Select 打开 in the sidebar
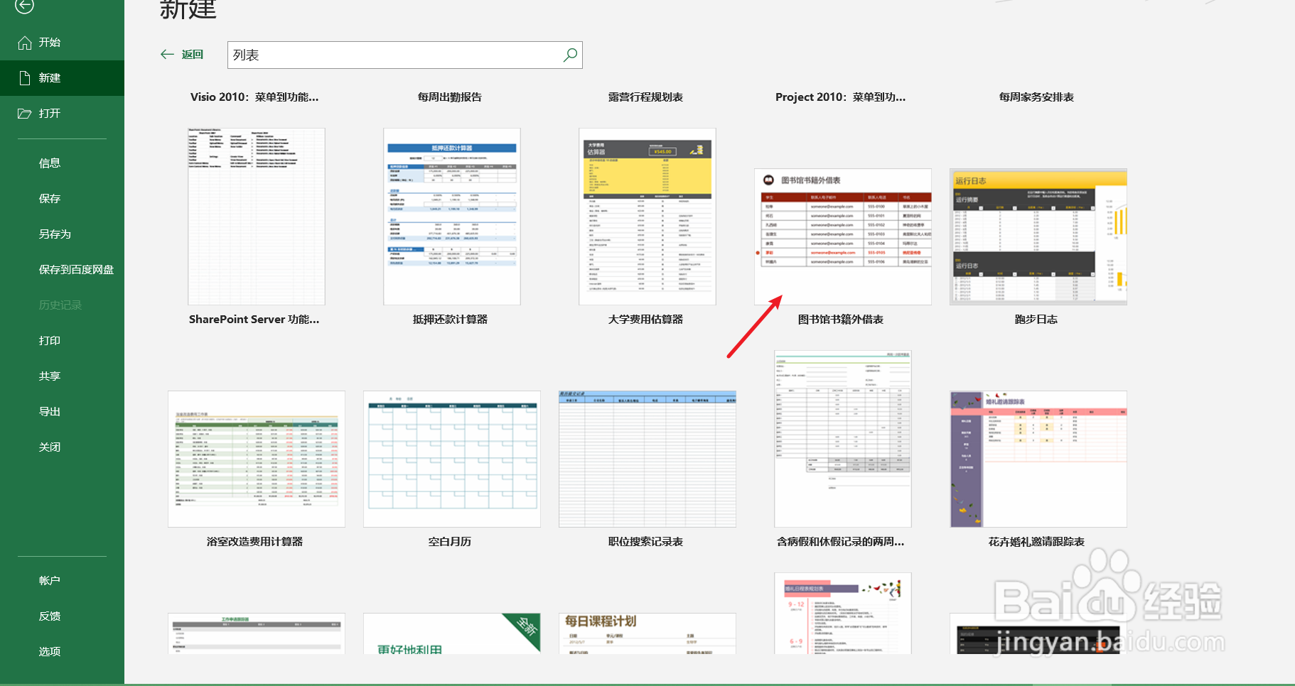 [x=62, y=114]
